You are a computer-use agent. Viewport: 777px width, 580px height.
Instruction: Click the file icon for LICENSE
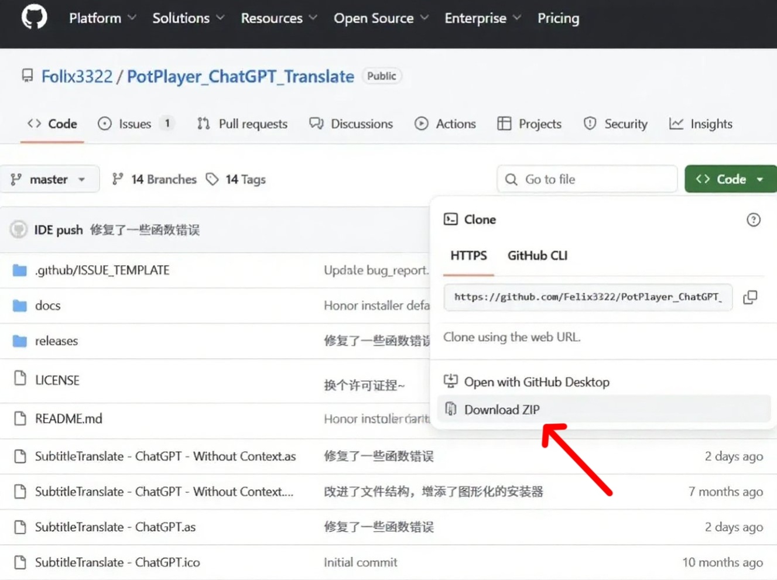20,379
